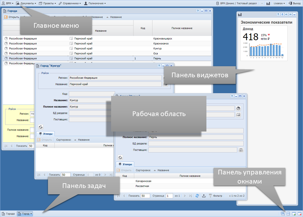Open help in Город "Пермь" window
Screen dimensions: 303x217
232,96
